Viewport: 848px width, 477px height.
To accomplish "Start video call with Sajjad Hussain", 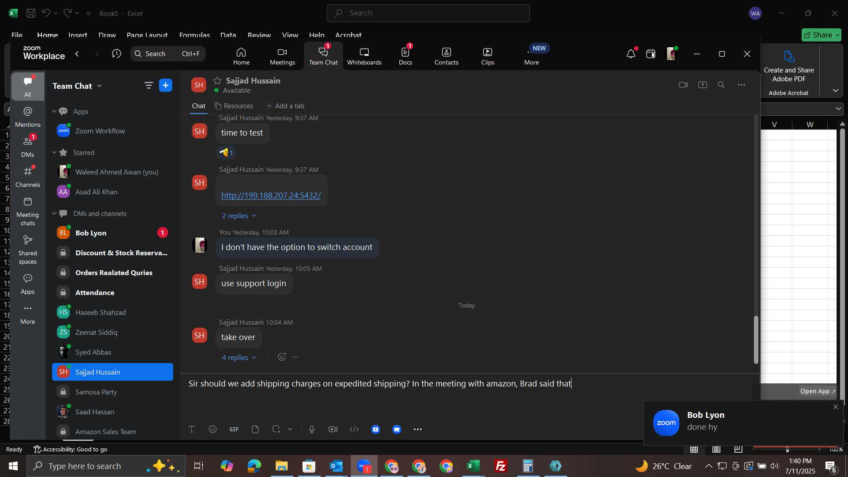I will [x=683, y=85].
